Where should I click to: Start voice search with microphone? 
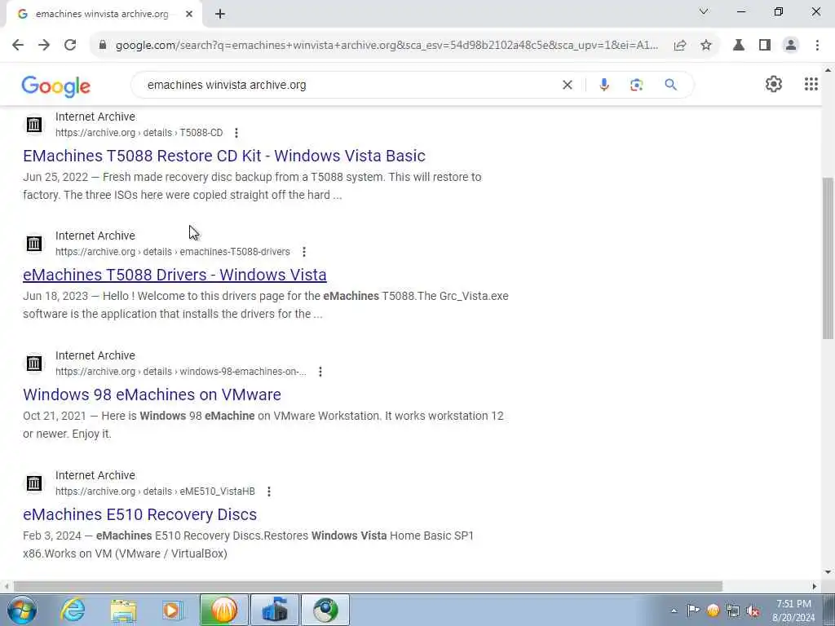click(604, 85)
